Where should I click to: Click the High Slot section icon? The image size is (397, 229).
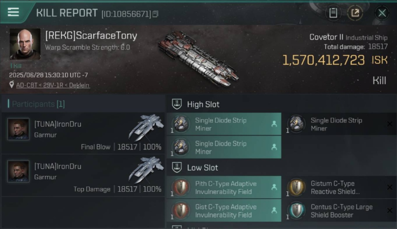tap(177, 104)
